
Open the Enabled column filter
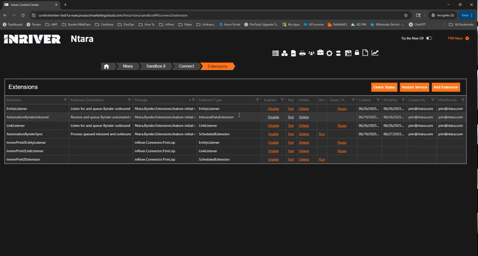pos(282,100)
